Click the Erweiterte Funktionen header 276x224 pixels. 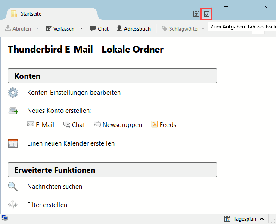pyautogui.click(x=112, y=170)
